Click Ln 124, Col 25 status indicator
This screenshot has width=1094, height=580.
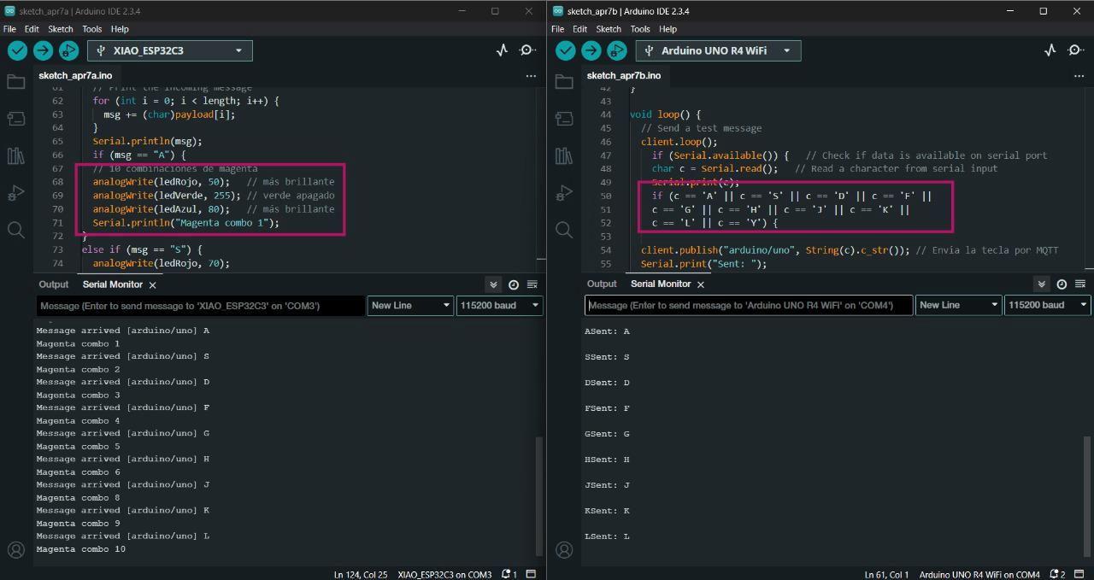pos(361,574)
